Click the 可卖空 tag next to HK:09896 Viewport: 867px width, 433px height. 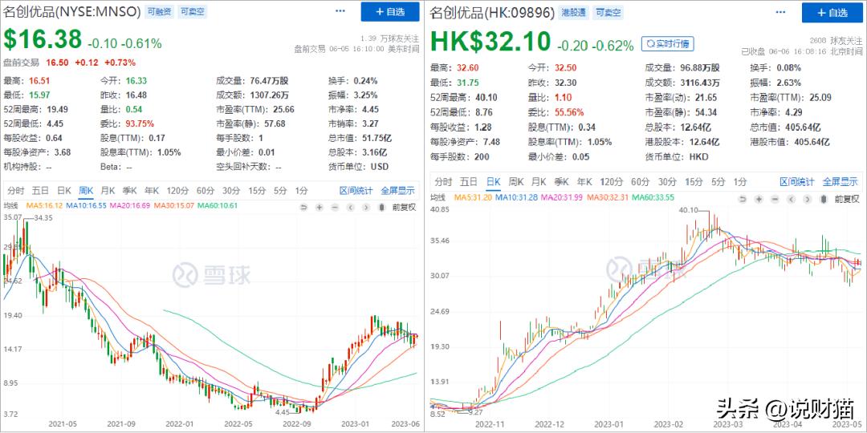click(x=608, y=11)
